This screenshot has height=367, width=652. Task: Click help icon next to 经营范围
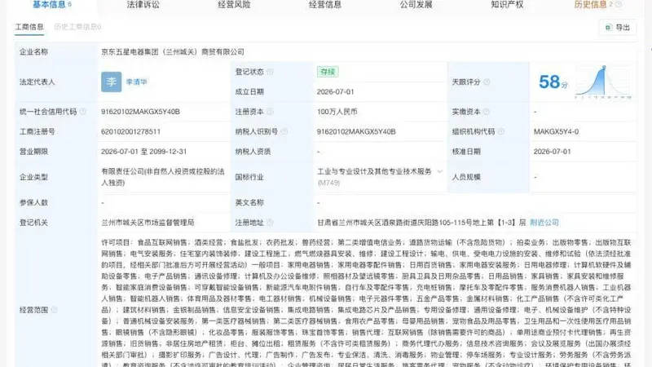click(54, 310)
